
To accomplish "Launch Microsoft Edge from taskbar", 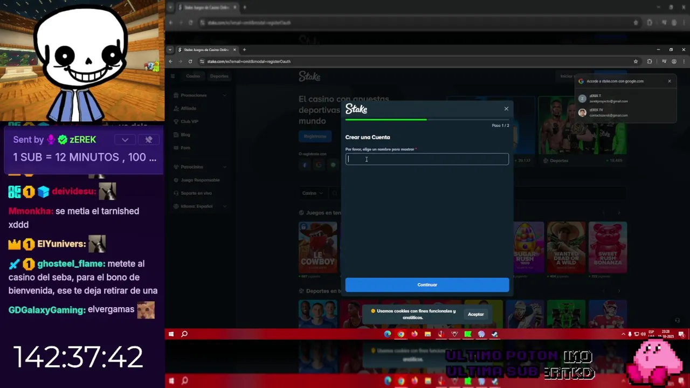I will pos(388,334).
